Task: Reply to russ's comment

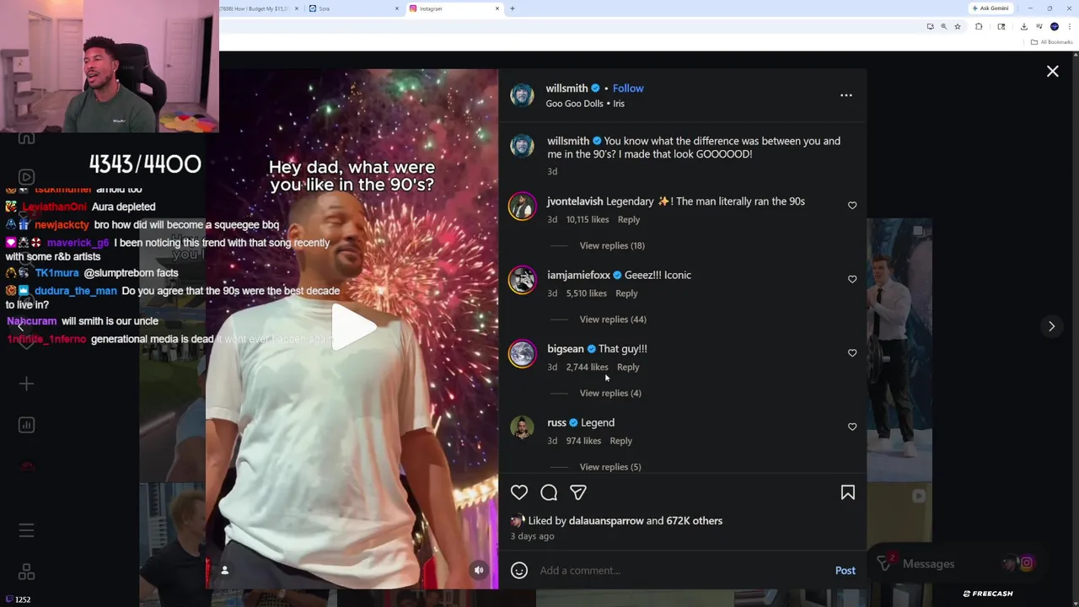Action: pyautogui.click(x=620, y=441)
